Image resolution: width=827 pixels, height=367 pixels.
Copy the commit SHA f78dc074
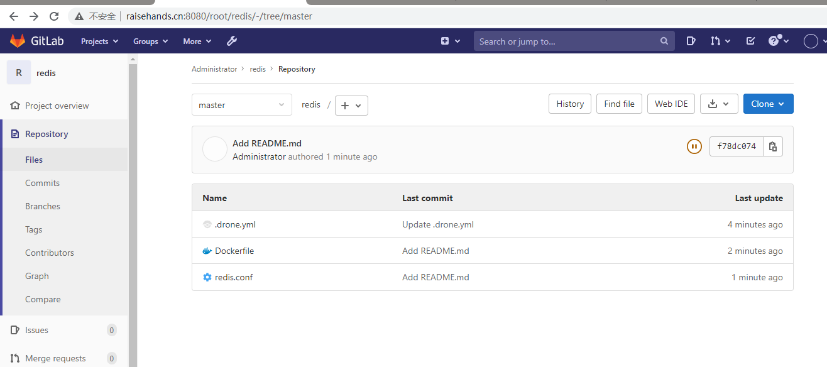(x=772, y=146)
